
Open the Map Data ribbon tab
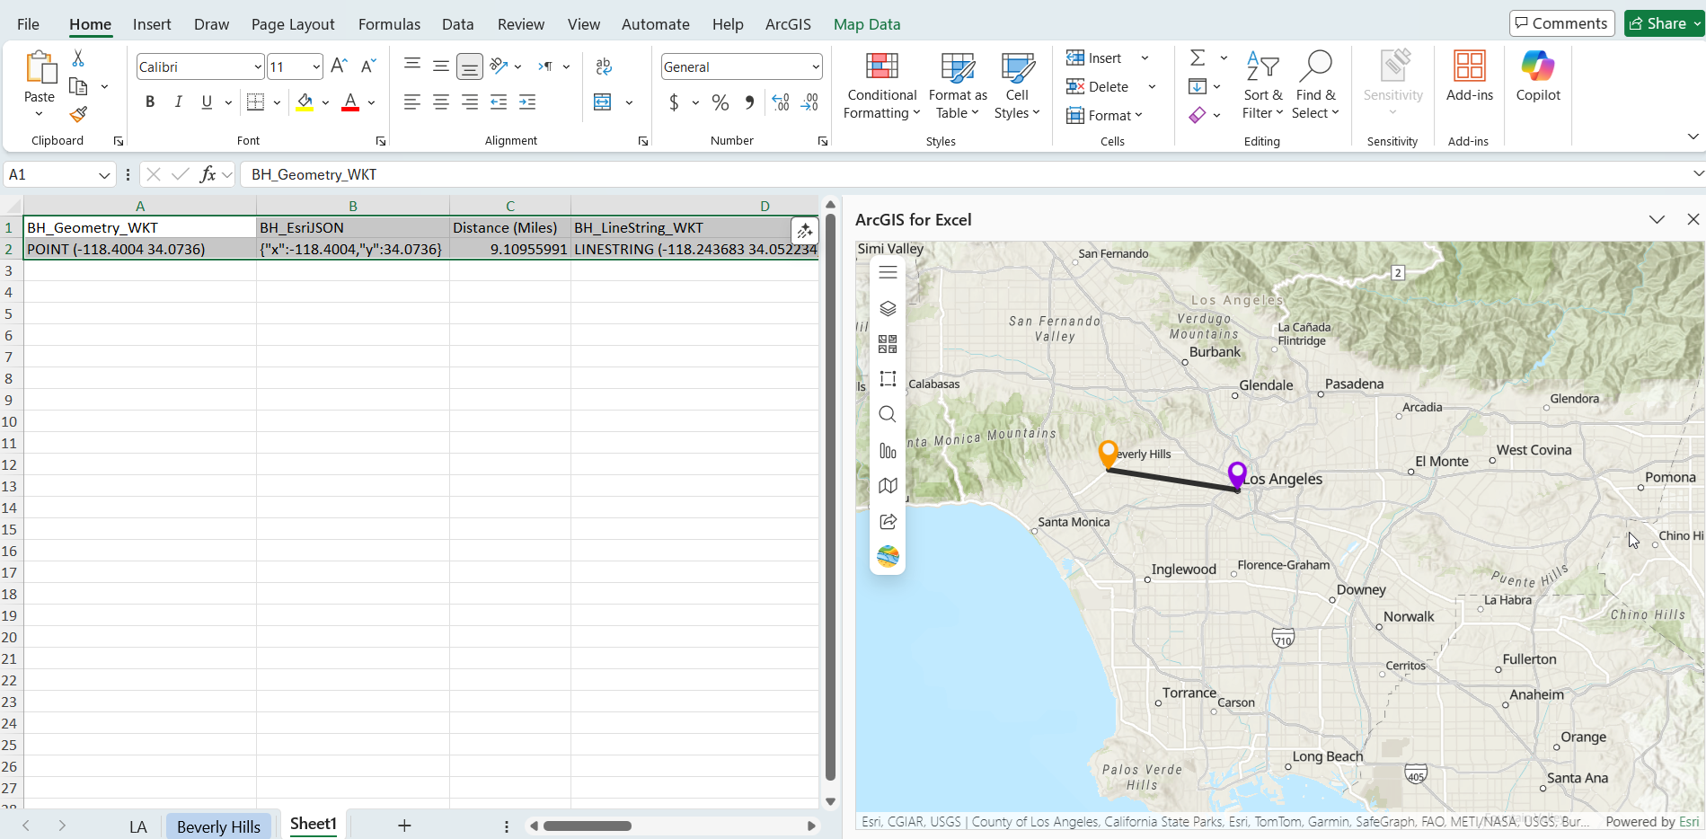[x=867, y=24]
